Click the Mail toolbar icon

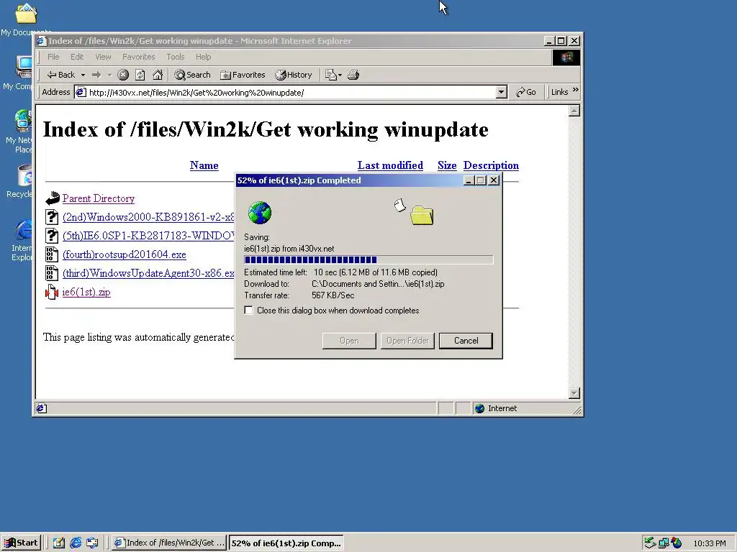click(x=333, y=75)
